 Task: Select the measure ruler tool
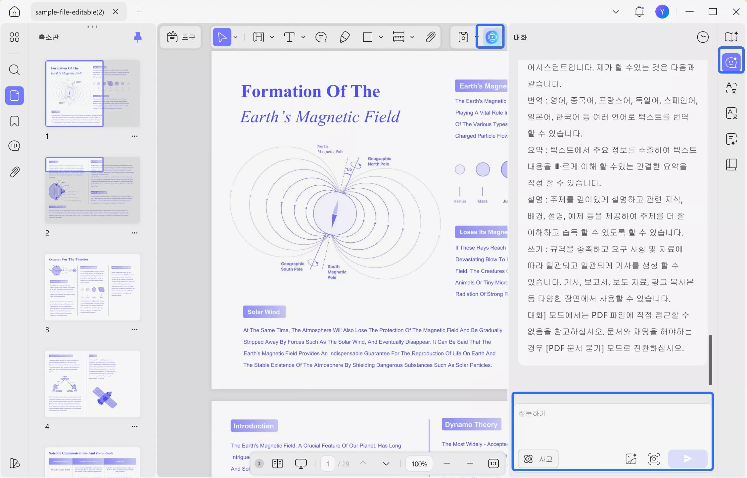click(399, 37)
